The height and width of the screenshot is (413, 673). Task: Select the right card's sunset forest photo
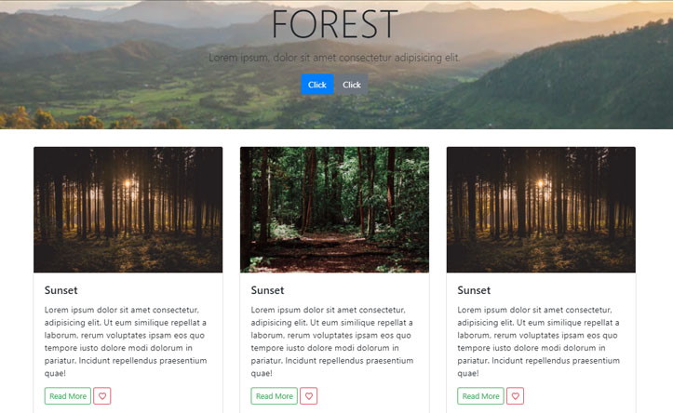[541, 209]
